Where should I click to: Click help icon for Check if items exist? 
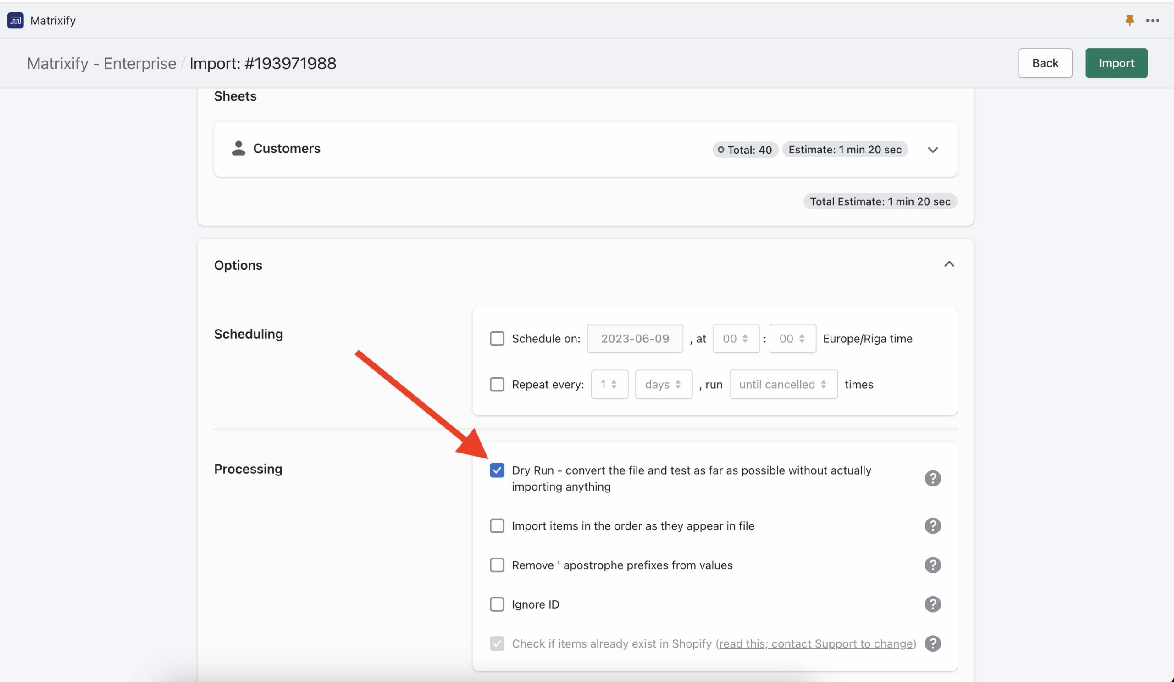click(x=932, y=643)
